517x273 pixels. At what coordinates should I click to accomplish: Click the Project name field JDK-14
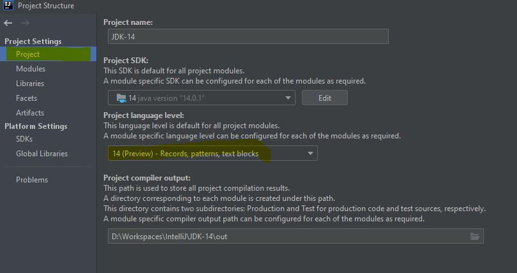click(x=248, y=36)
